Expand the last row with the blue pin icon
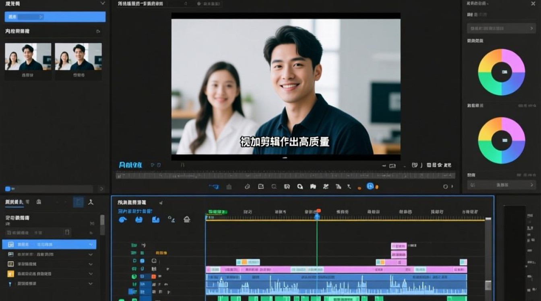This screenshot has width=541, height=301. click(x=91, y=284)
